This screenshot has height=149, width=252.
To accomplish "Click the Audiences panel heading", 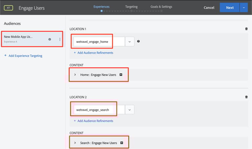I will coord(12,23).
